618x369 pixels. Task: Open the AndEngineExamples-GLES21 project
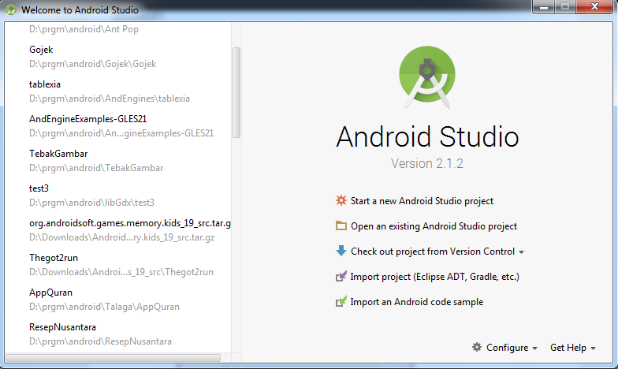(88, 119)
